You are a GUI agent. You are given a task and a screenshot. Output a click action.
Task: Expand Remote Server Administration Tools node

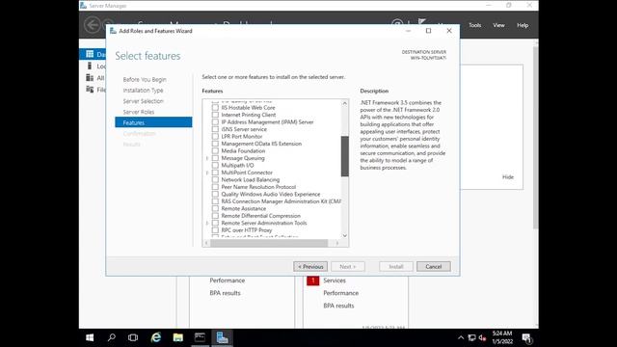point(207,223)
